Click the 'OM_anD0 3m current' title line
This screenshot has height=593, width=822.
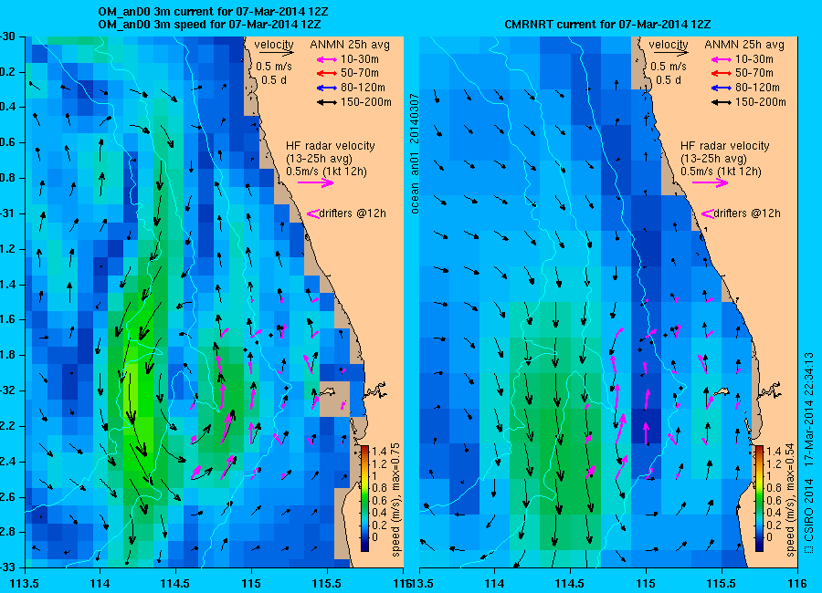coord(214,12)
